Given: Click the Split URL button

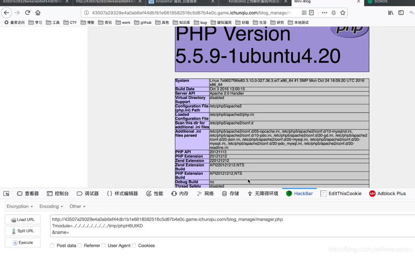Looking at the screenshot, I should pos(23,231).
